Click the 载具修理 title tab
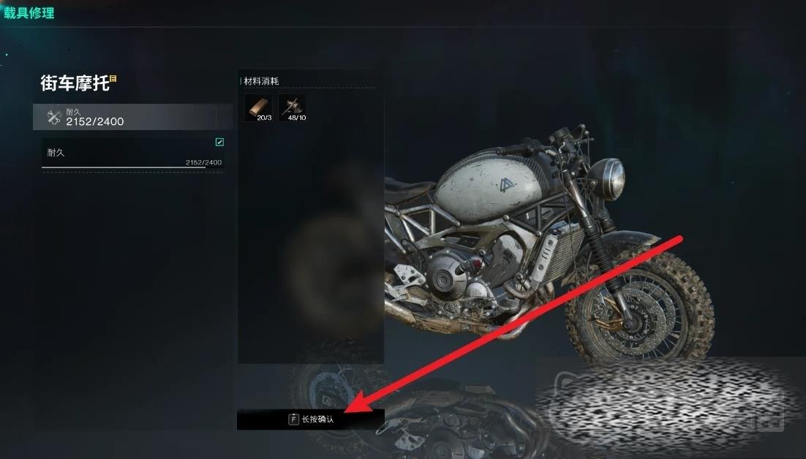The image size is (806, 459). point(29,13)
